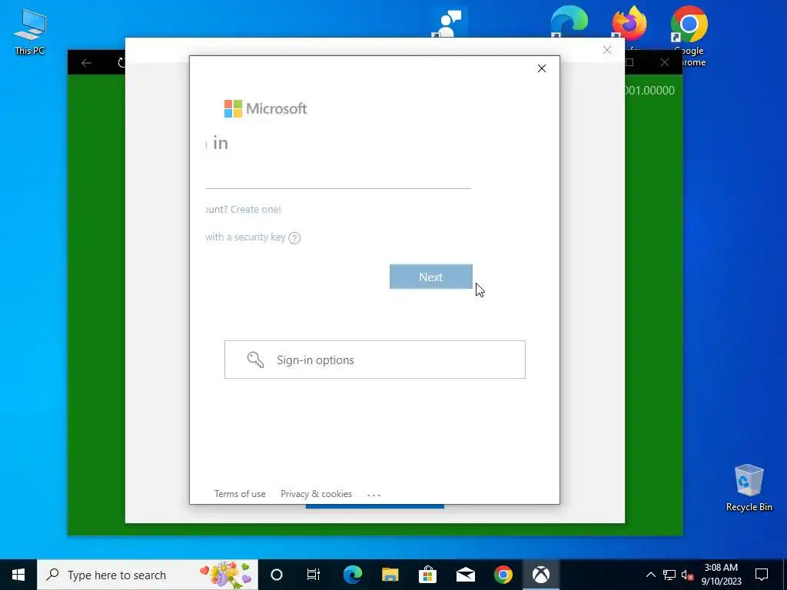Close the Microsoft sign-in dialog
The width and height of the screenshot is (787, 590).
(x=542, y=68)
